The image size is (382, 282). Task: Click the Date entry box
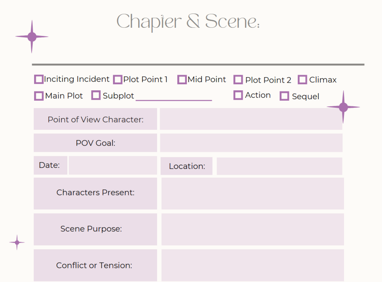[113, 166]
